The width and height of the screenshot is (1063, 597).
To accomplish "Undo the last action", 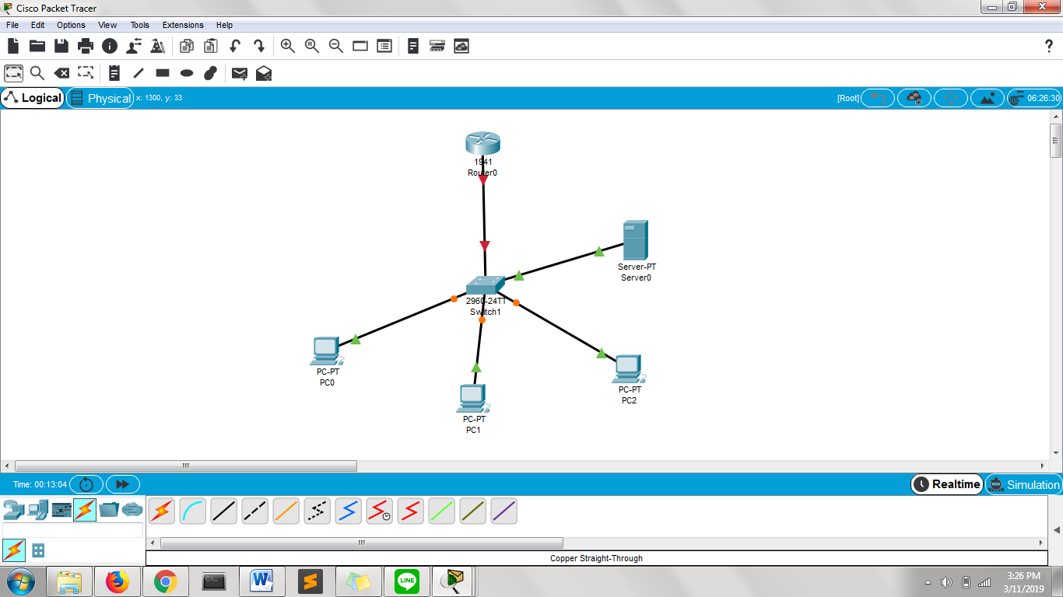I will 235,46.
